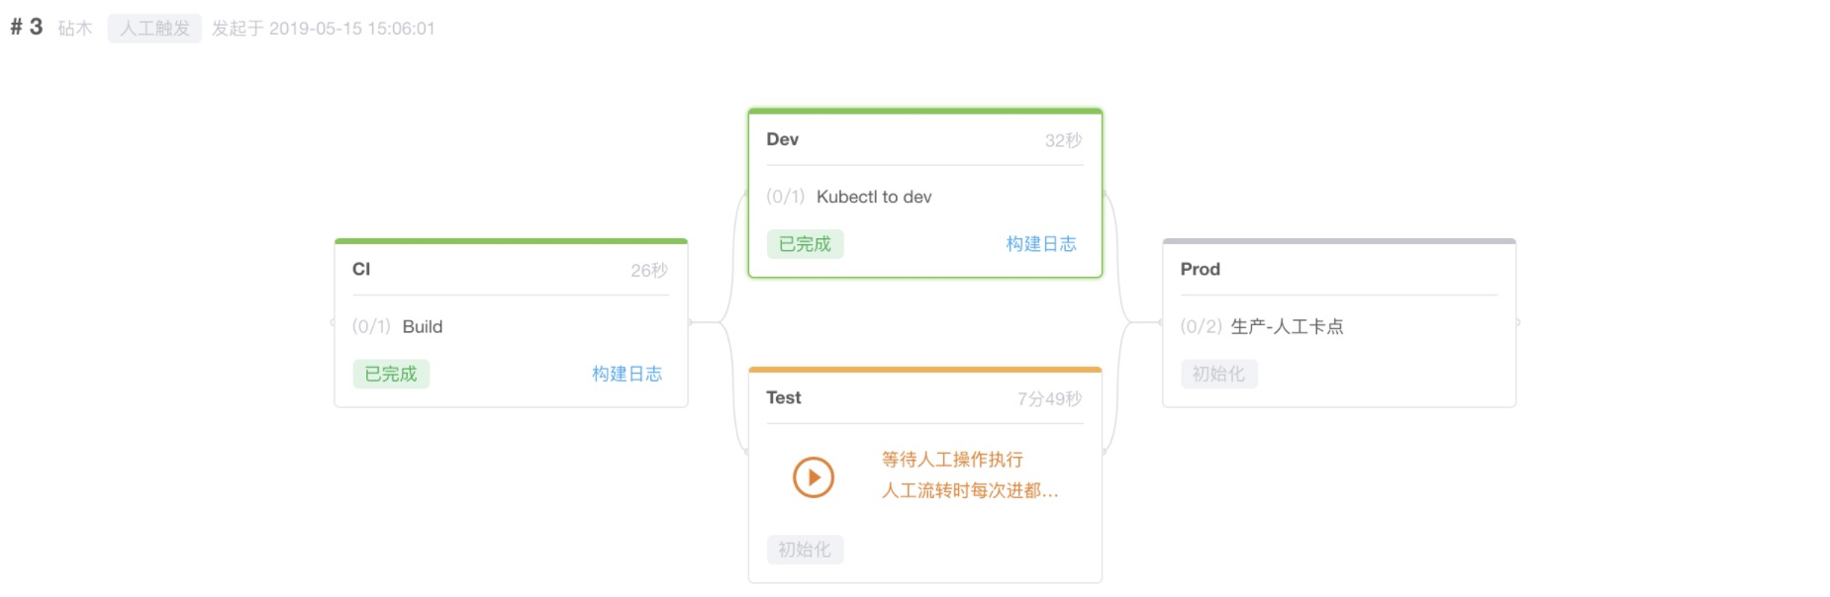Click the 等待人工操作执行 message

(952, 460)
